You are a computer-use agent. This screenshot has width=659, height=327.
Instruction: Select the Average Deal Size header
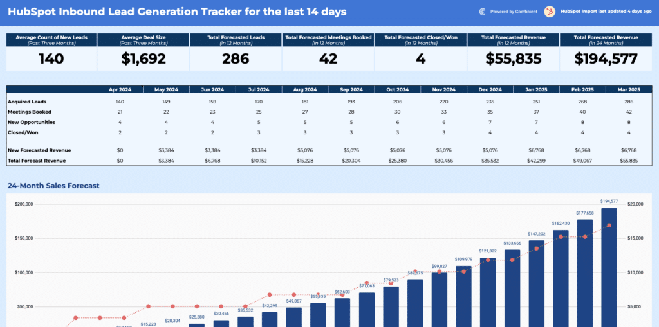(144, 40)
